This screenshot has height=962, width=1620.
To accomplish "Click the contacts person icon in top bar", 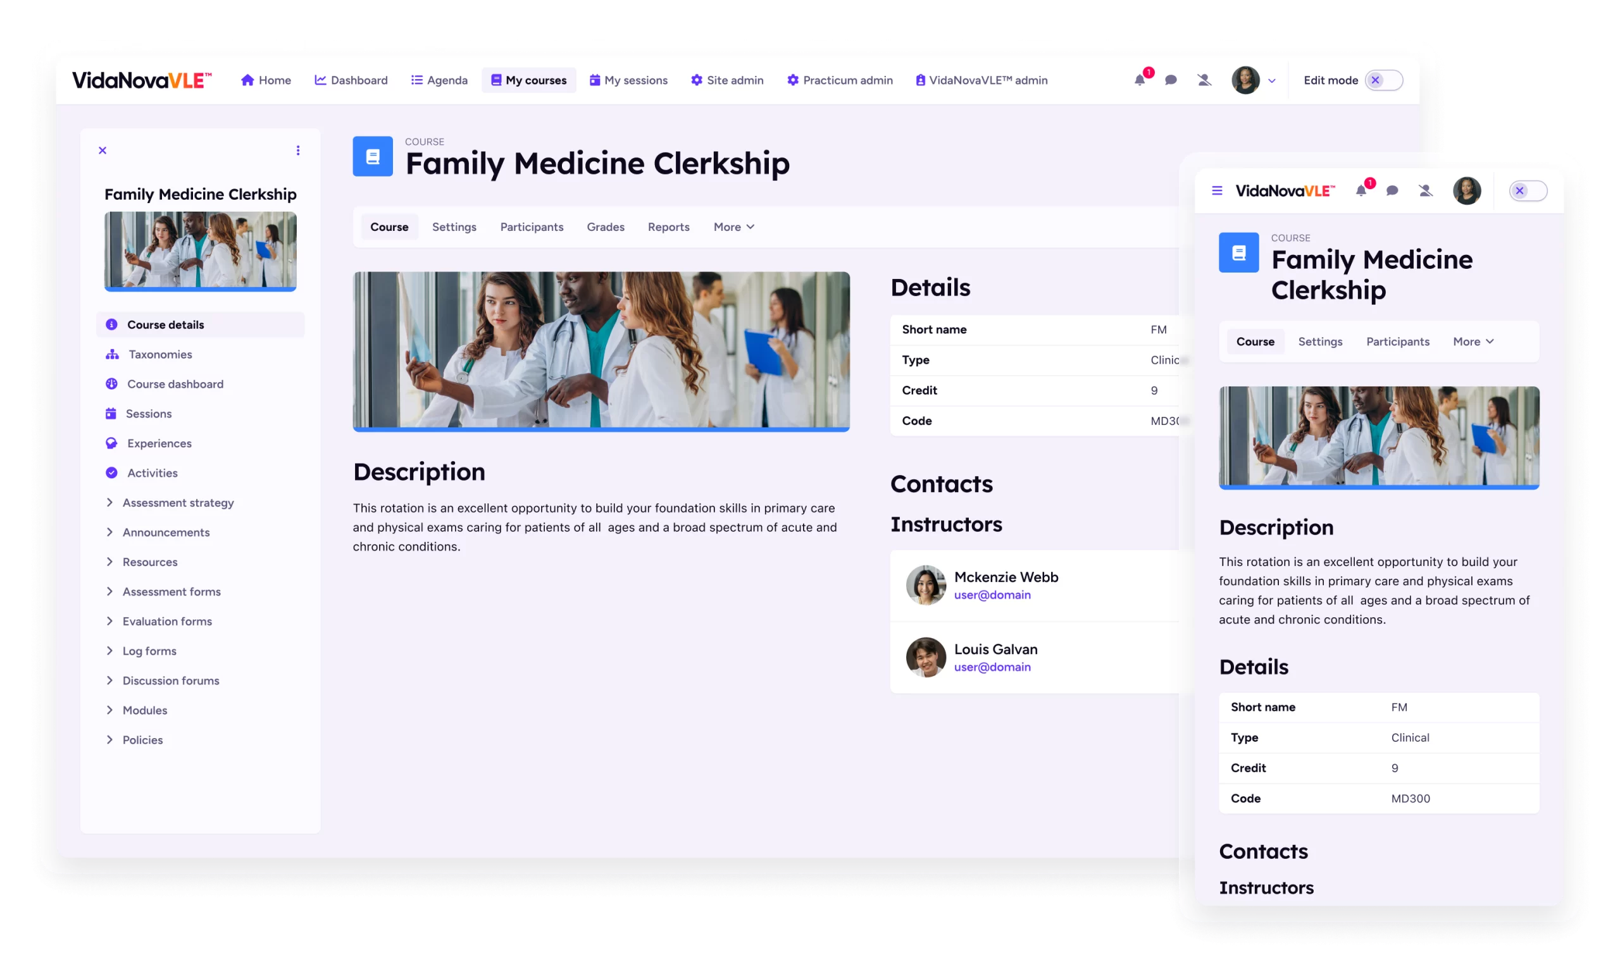I will pyautogui.click(x=1204, y=80).
